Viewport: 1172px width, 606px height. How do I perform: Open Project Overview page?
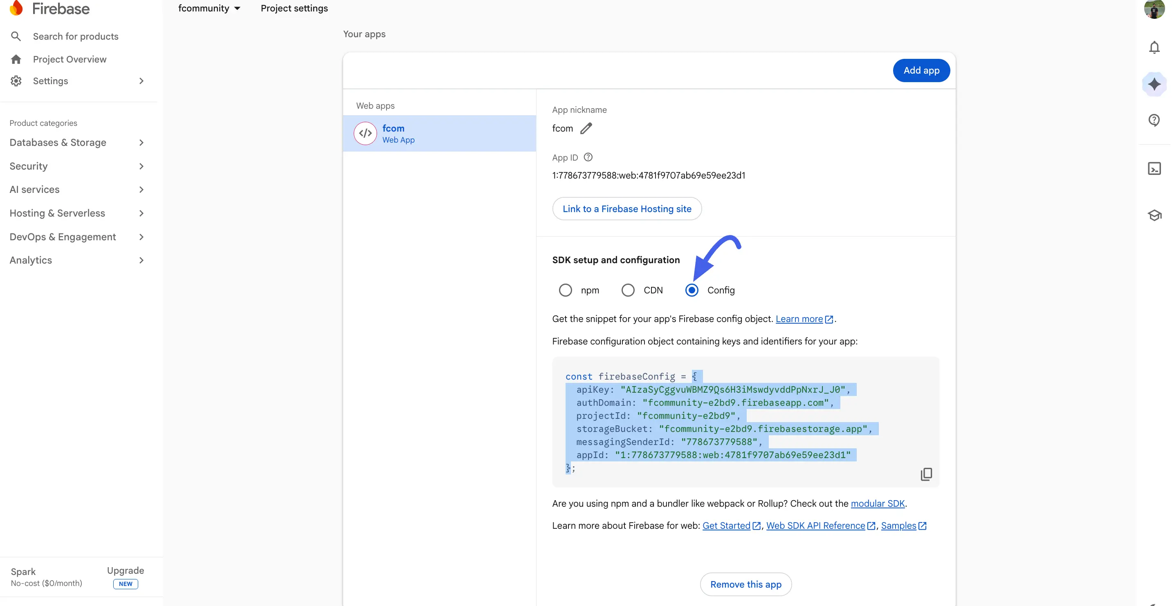[x=70, y=59]
